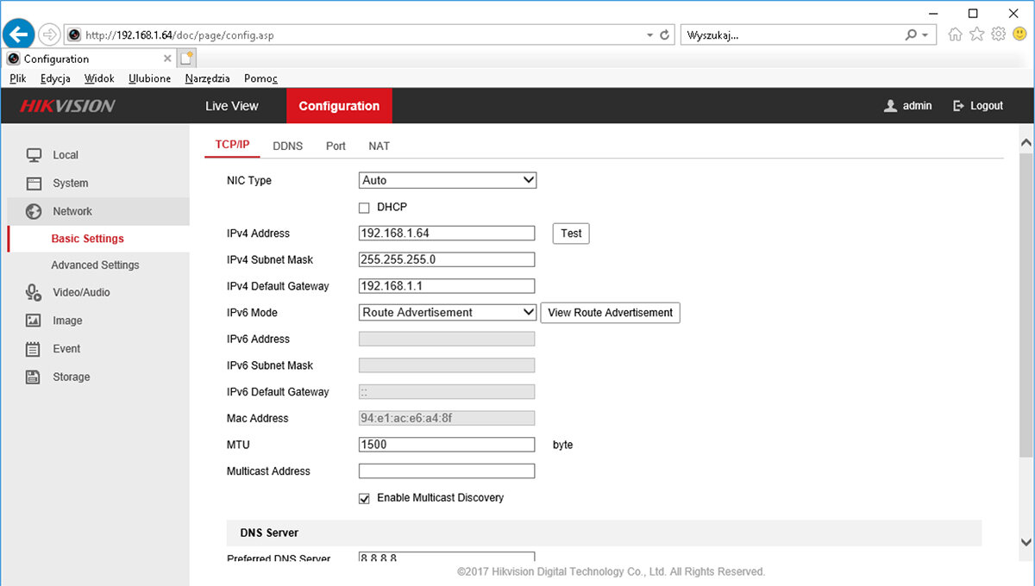Open the Live View tab

(231, 106)
